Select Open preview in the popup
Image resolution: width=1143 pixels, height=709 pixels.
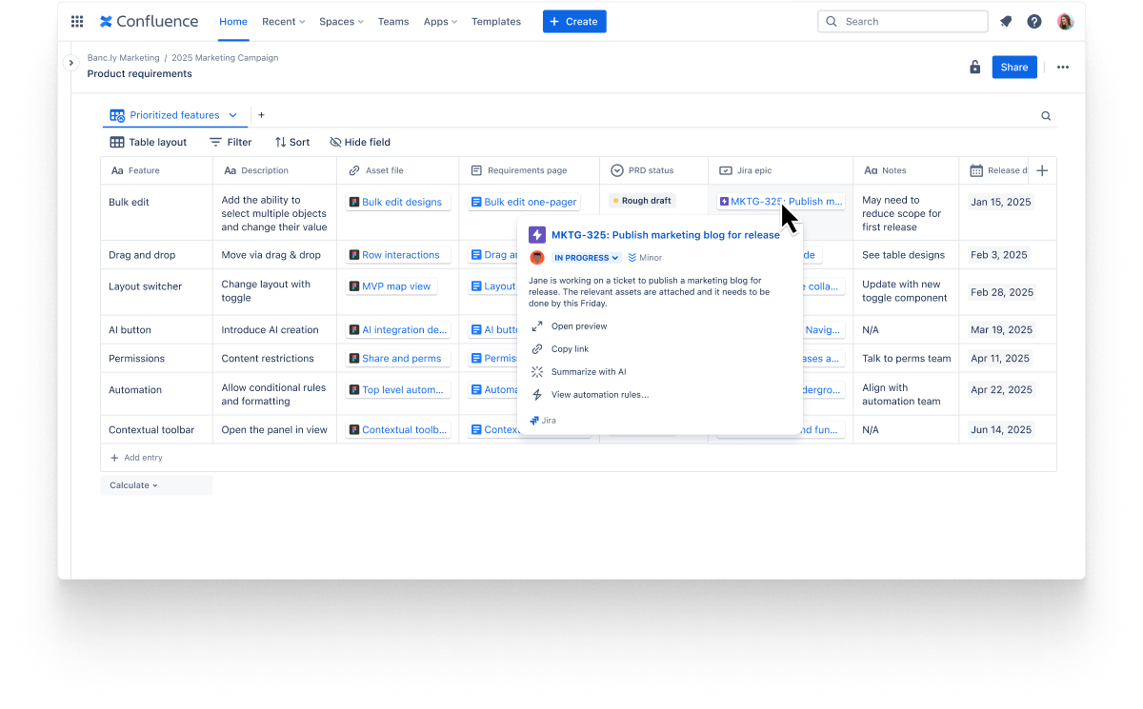point(570,326)
